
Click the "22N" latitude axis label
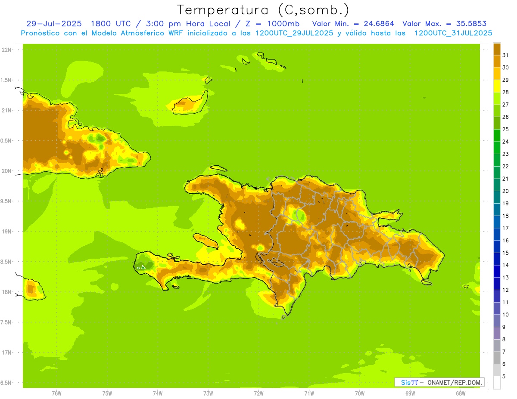pyautogui.click(x=7, y=50)
